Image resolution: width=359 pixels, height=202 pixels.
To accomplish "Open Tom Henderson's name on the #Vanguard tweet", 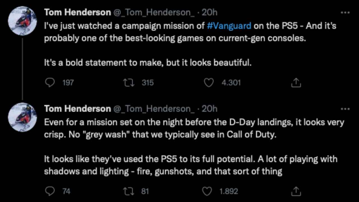I will click(77, 13).
